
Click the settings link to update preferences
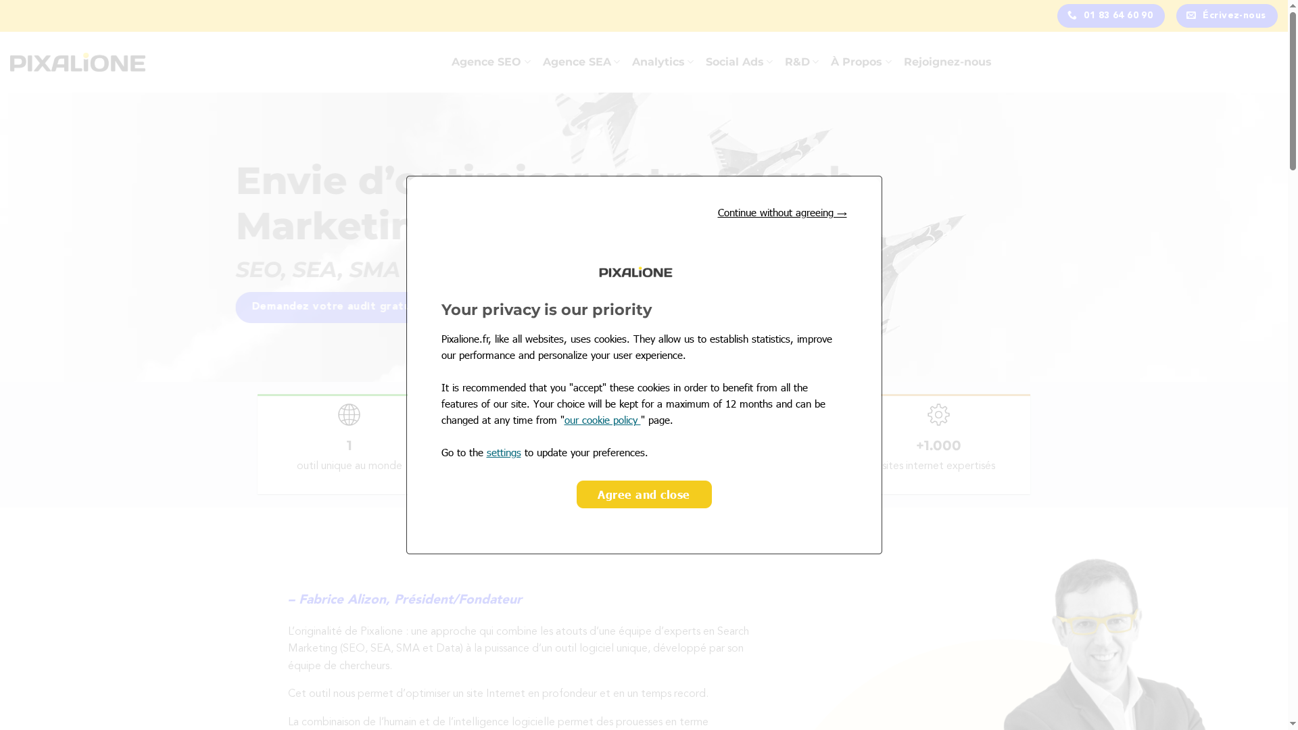(x=503, y=452)
